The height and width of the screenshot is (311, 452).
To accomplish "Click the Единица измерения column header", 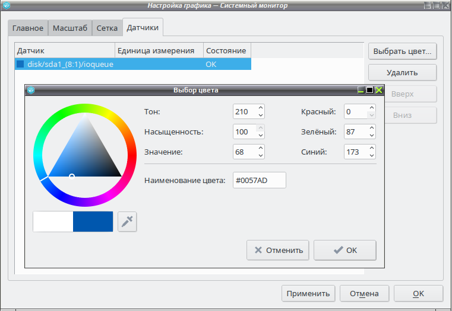I will [x=159, y=50].
